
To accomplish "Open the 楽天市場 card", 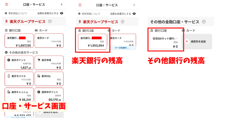I will tap(49, 63).
